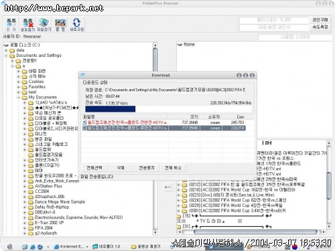Click the coin purchase button
The width and height of the screenshot is (335, 251).
(320, 20)
